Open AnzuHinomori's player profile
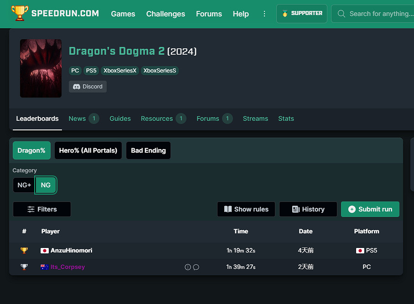Image resolution: width=414 pixels, height=304 pixels. coord(71,251)
